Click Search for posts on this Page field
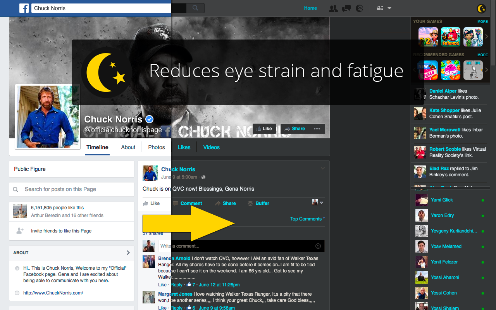The image size is (496, 310). pos(72,189)
